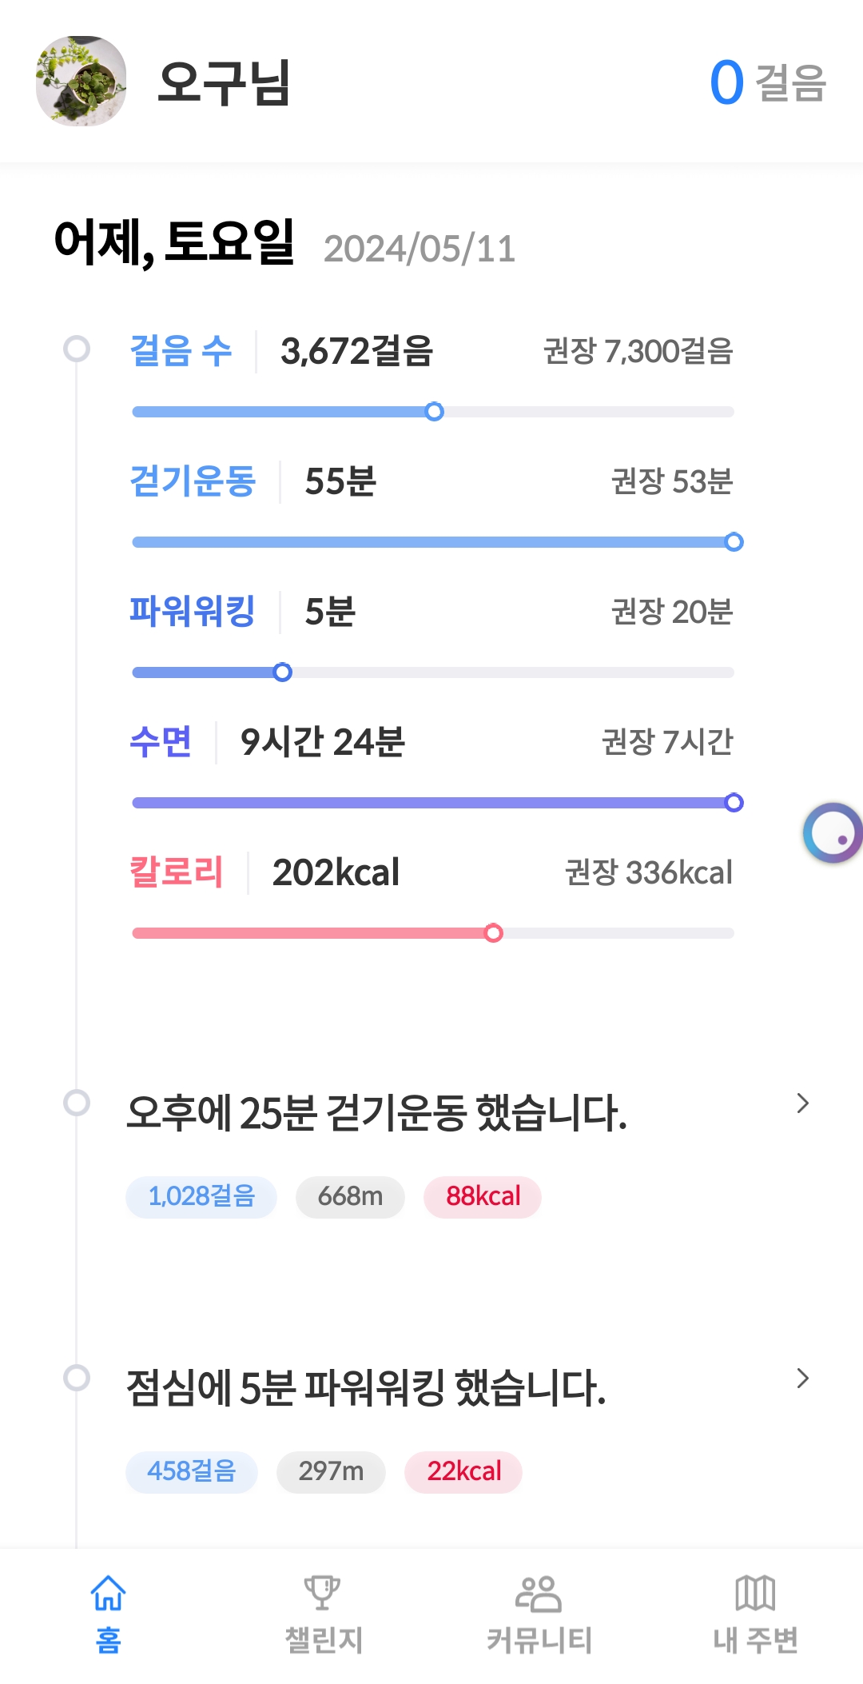Viewport: 863px width, 1684px height.
Task: Tap the 88kcal calorie badge
Action: point(483,1197)
